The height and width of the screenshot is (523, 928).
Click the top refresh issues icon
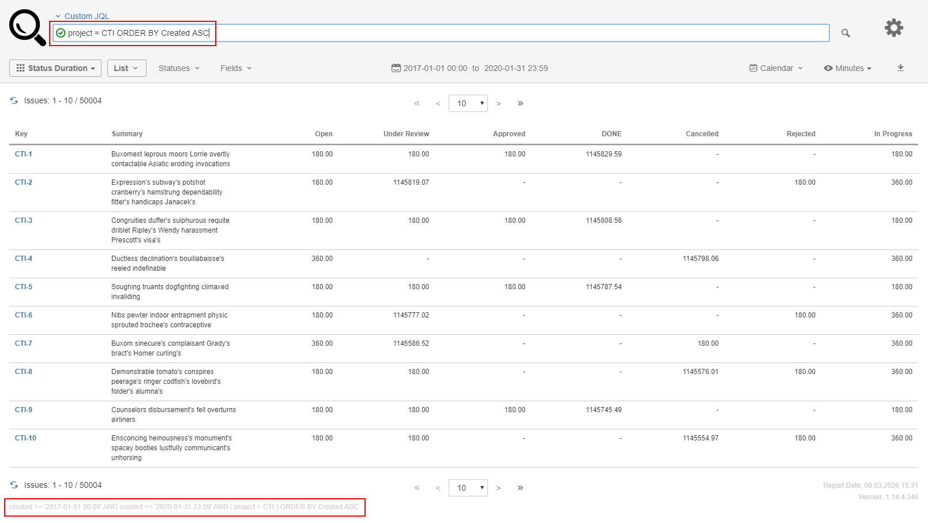[14, 100]
